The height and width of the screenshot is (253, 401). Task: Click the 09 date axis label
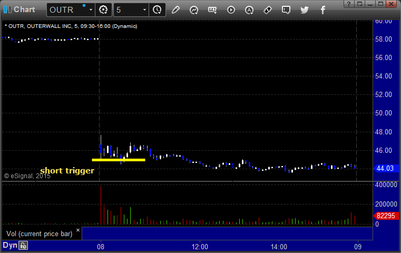click(358, 247)
